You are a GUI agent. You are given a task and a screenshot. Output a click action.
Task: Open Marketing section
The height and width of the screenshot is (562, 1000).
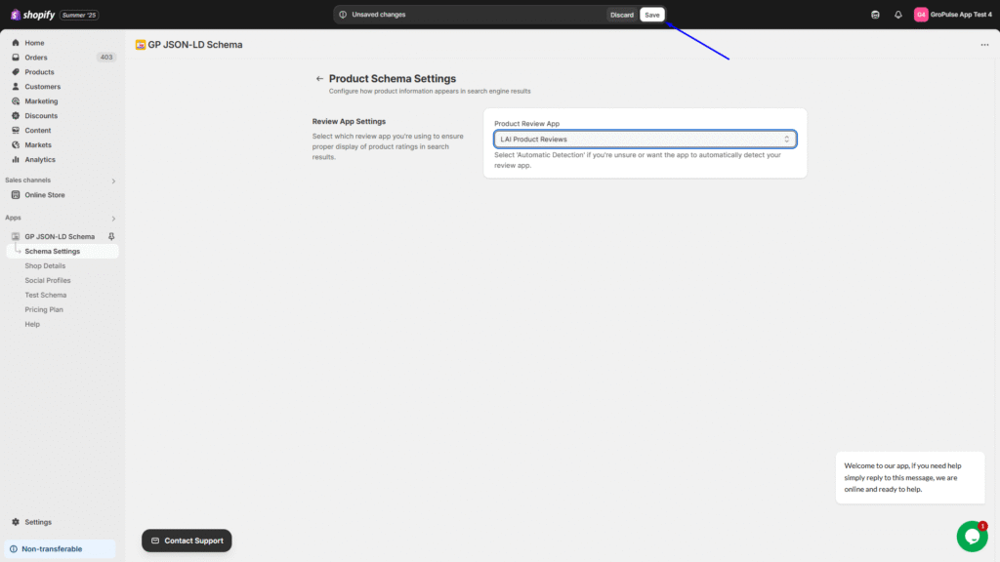41,101
